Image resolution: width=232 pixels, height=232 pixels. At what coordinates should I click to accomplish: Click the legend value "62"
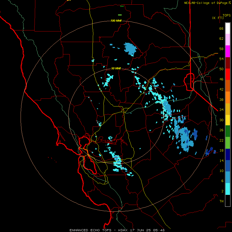tap(221, 39)
